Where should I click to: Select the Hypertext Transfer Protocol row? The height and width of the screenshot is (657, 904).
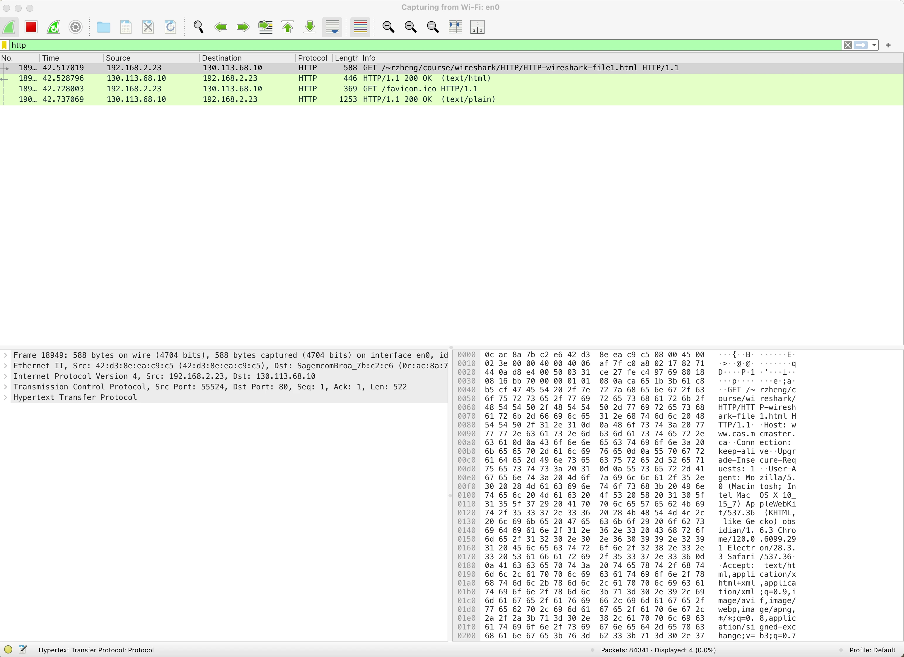[x=224, y=397]
